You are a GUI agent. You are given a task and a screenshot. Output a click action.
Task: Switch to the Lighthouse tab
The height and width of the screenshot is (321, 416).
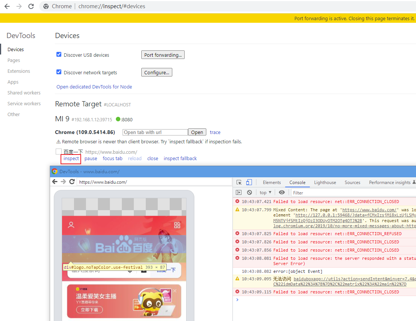click(x=325, y=183)
